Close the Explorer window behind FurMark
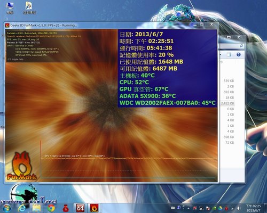The image size is (267, 213). (239, 37)
